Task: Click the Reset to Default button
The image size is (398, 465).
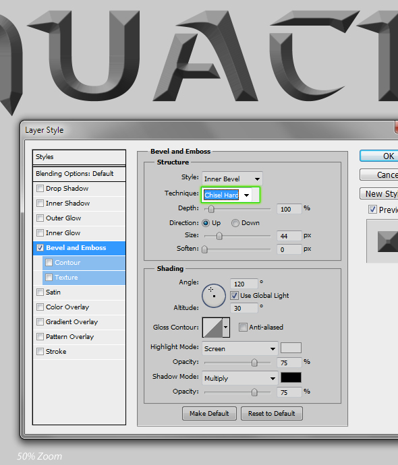Action: [272, 413]
